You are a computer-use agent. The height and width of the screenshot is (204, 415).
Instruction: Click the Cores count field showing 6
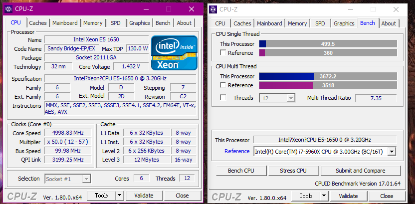(141, 179)
